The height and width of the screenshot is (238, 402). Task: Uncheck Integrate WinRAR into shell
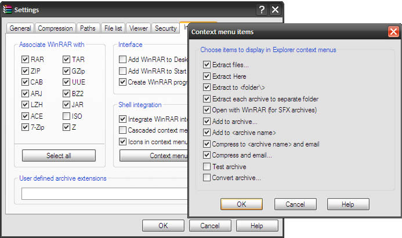tap(122, 119)
